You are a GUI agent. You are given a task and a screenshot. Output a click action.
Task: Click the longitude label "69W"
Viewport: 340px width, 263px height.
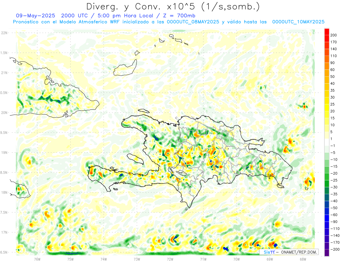[270, 259]
